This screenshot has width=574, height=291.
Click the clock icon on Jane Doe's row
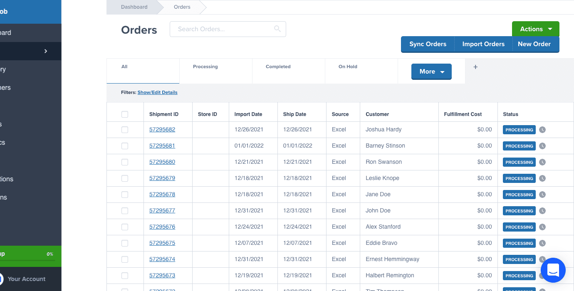pyautogui.click(x=542, y=194)
